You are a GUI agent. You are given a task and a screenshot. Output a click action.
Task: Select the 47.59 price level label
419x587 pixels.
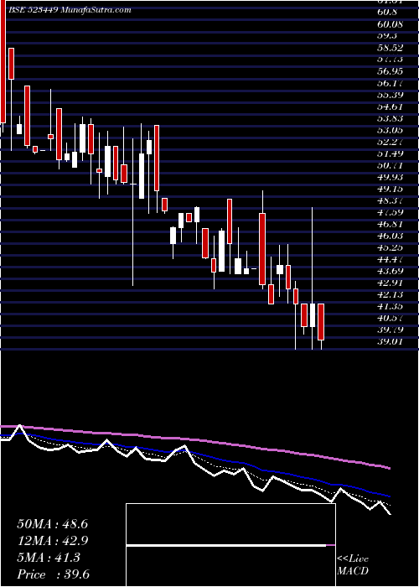click(391, 212)
